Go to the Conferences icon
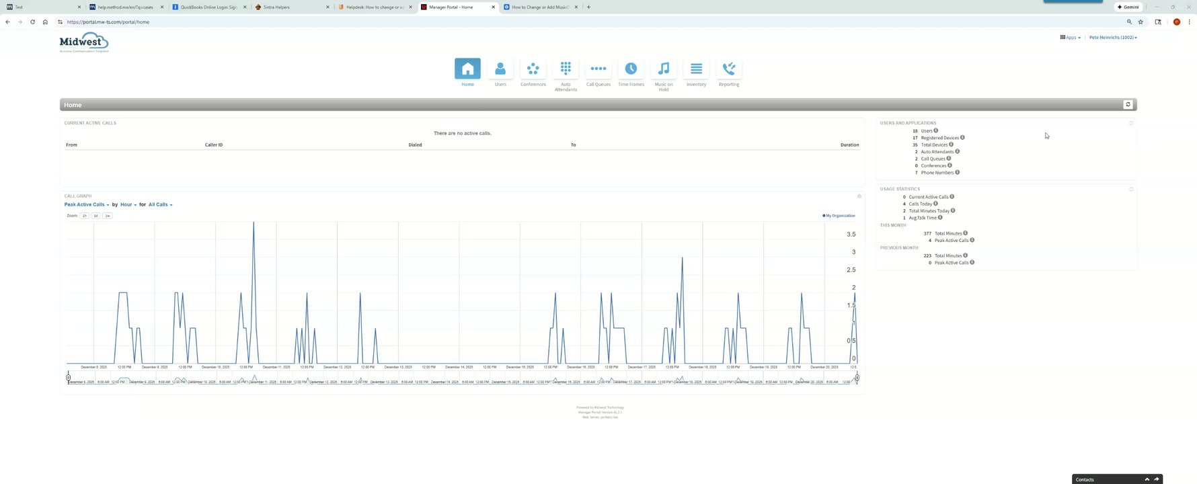Viewport: 1197px width, 484px height. 533,69
